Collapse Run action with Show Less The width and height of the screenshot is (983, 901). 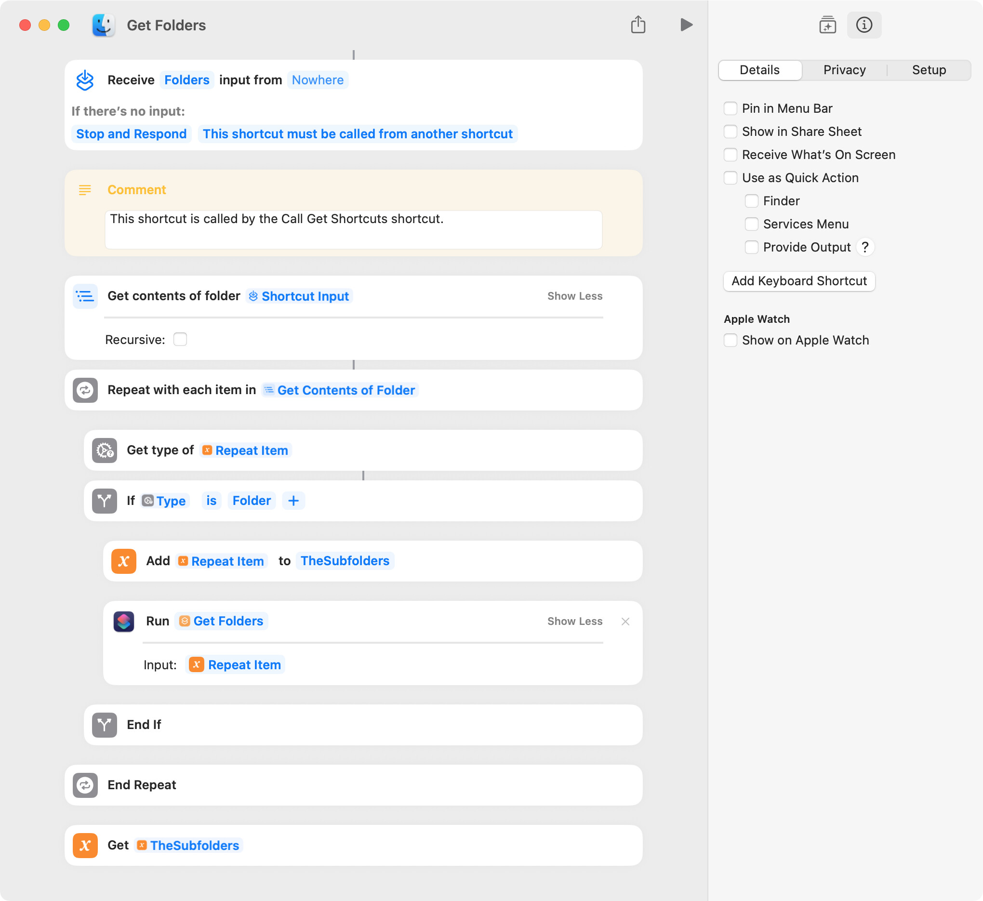(574, 621)
